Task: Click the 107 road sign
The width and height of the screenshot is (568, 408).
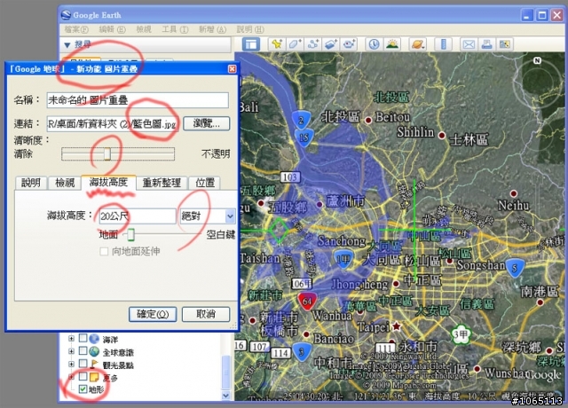Action: (x=259, y=347)
